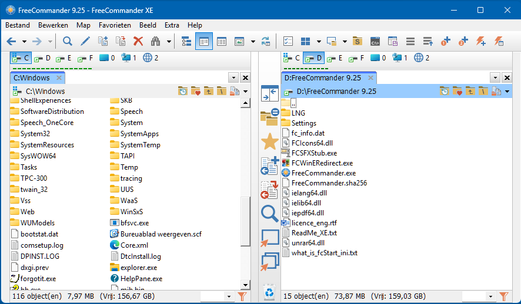Open the Extra menu
This screenshot has width=521, height=304.
coord(172,25)
